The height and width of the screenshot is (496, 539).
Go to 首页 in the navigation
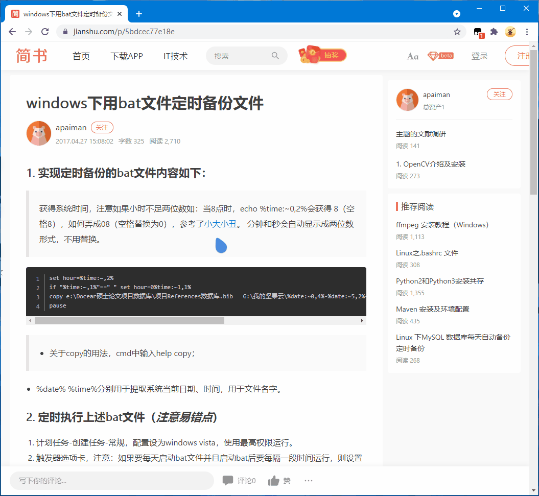(x=81, y=56)
